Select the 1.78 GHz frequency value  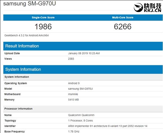pos(74,132)
